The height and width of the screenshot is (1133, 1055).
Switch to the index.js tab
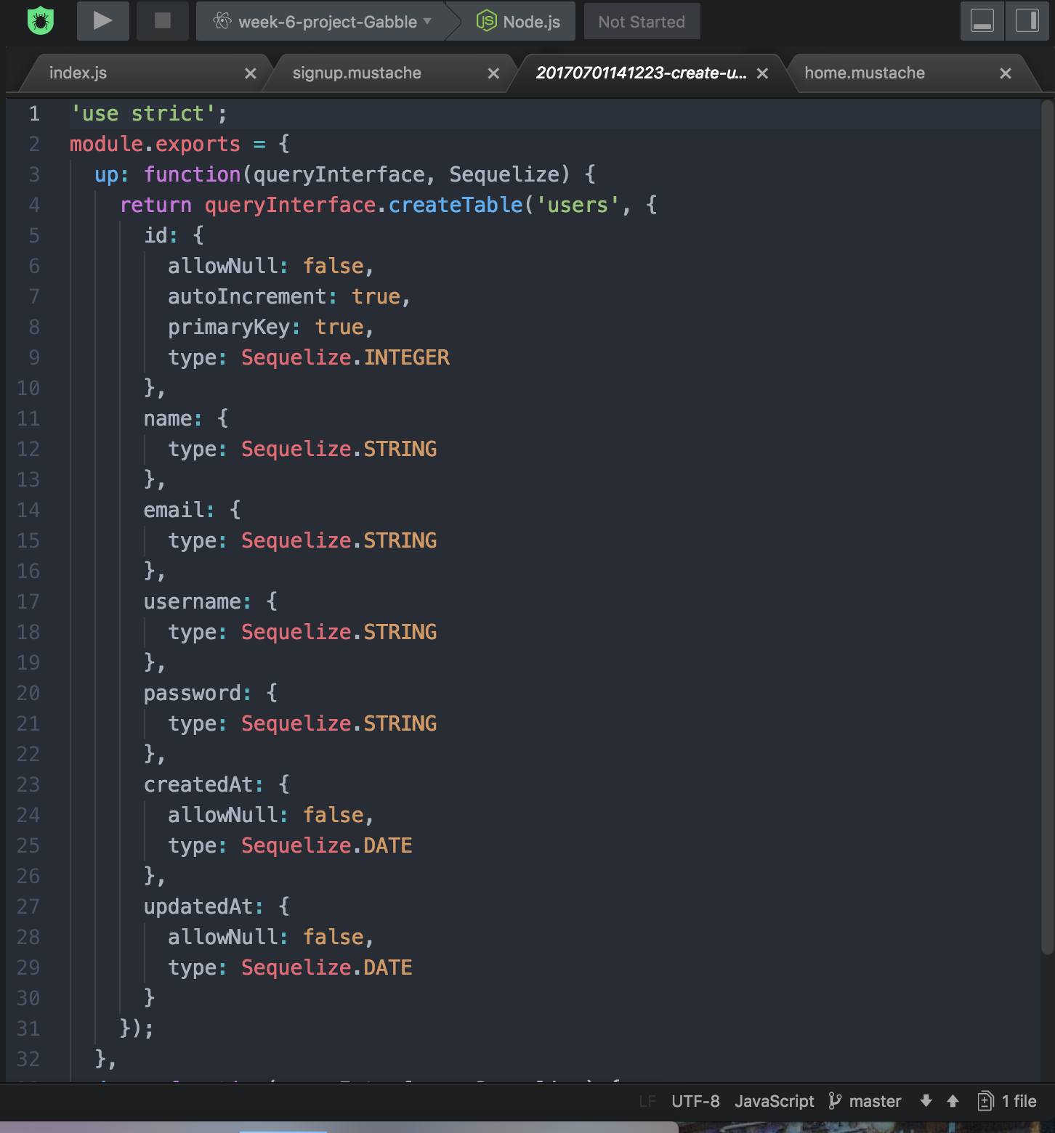(76, 73)
